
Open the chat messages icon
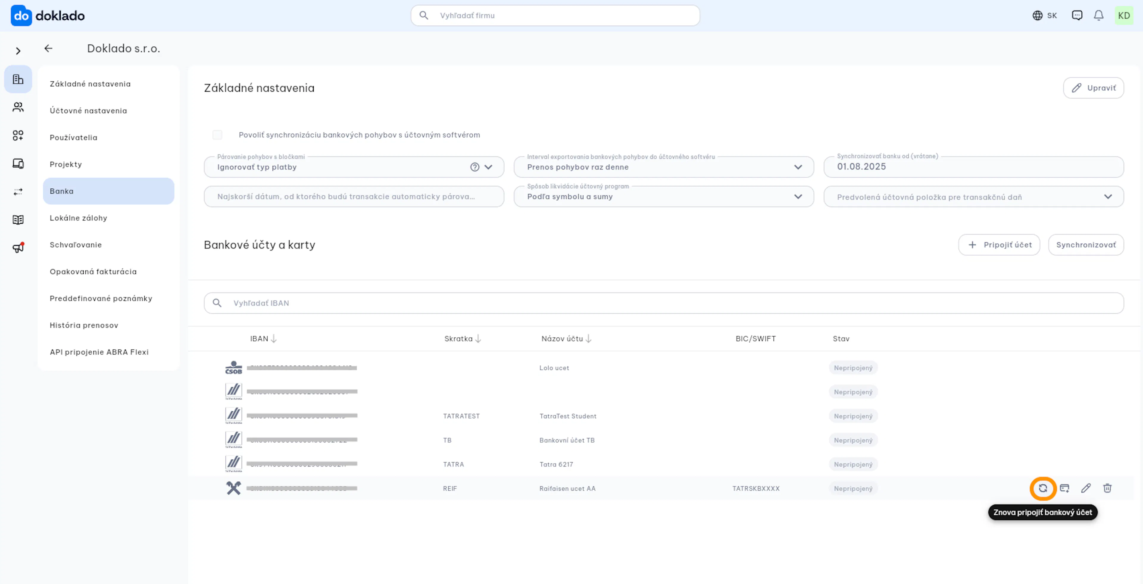1077,15
